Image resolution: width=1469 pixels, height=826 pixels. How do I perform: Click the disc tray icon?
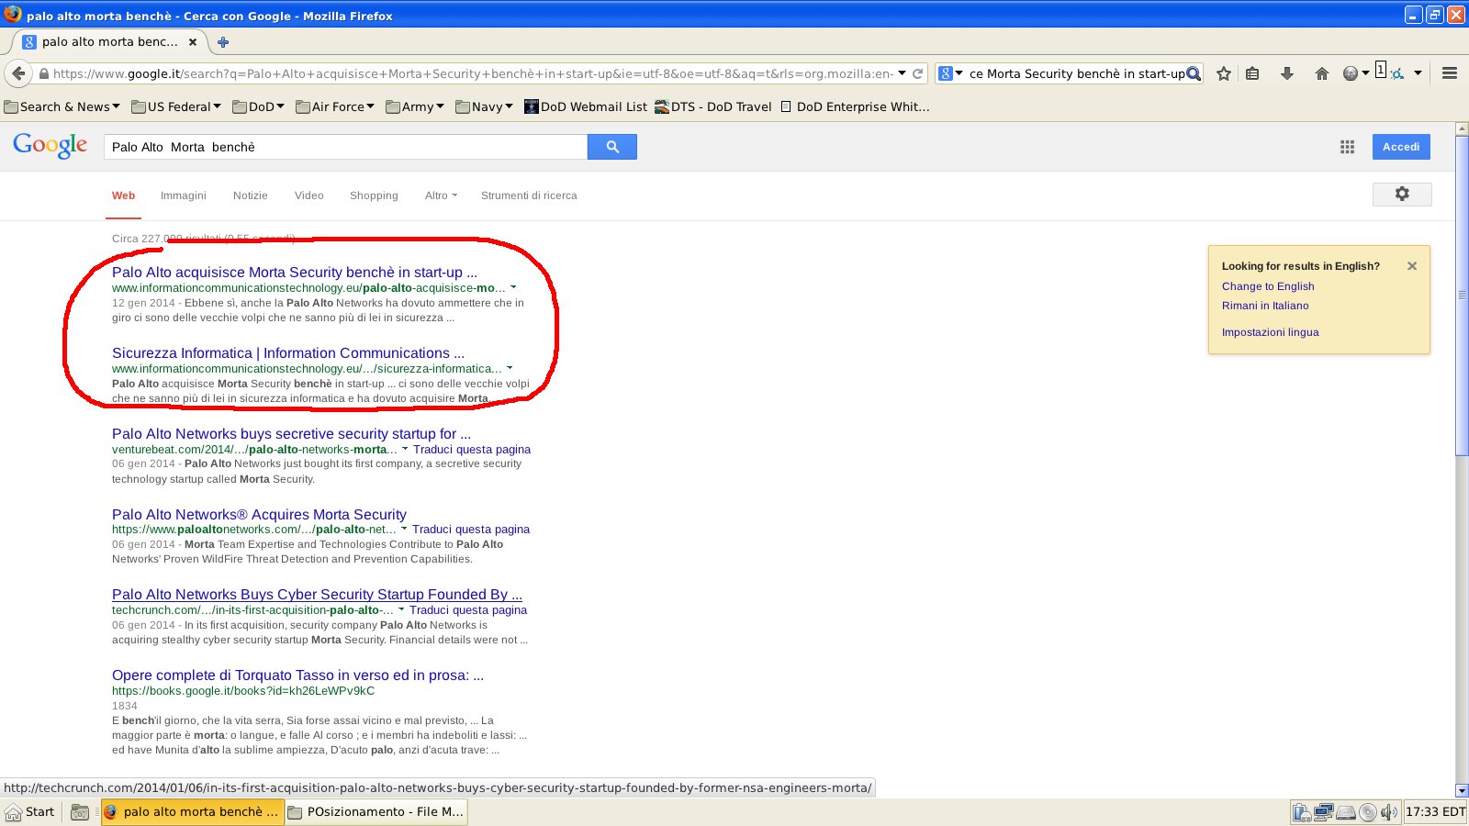tap(1368, 812)
